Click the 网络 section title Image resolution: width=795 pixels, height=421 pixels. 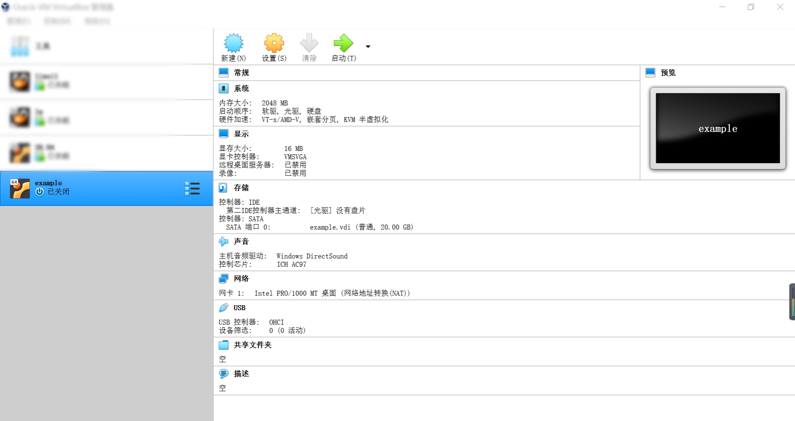(241, 279)
